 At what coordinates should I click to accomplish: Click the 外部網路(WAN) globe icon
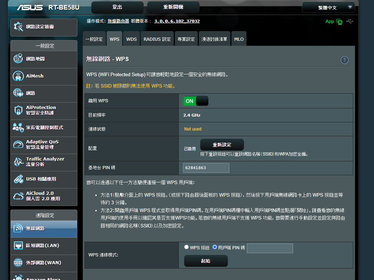(x=18, y=262)
